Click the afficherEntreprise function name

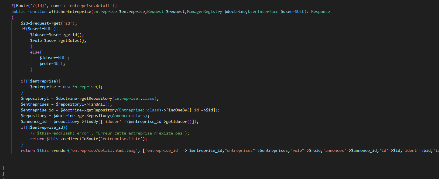click(x=70, y=12)
